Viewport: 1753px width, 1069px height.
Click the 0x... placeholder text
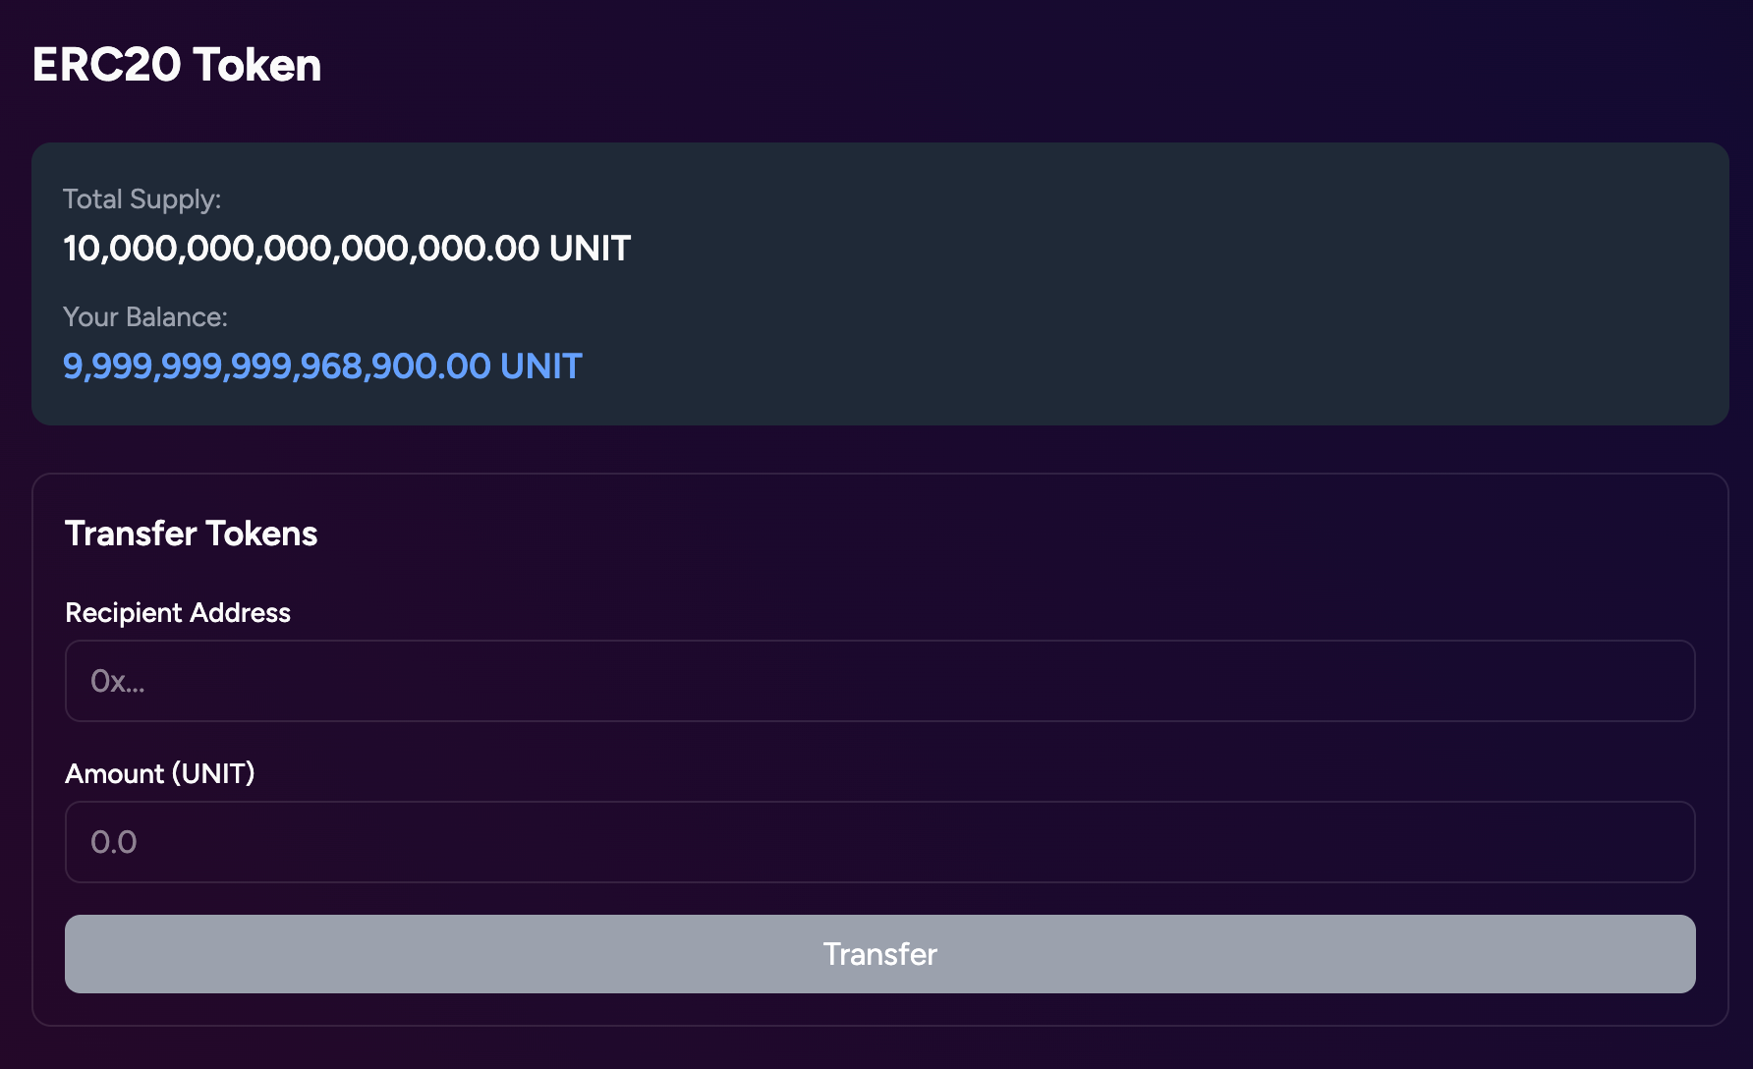(x=118, y=682)
